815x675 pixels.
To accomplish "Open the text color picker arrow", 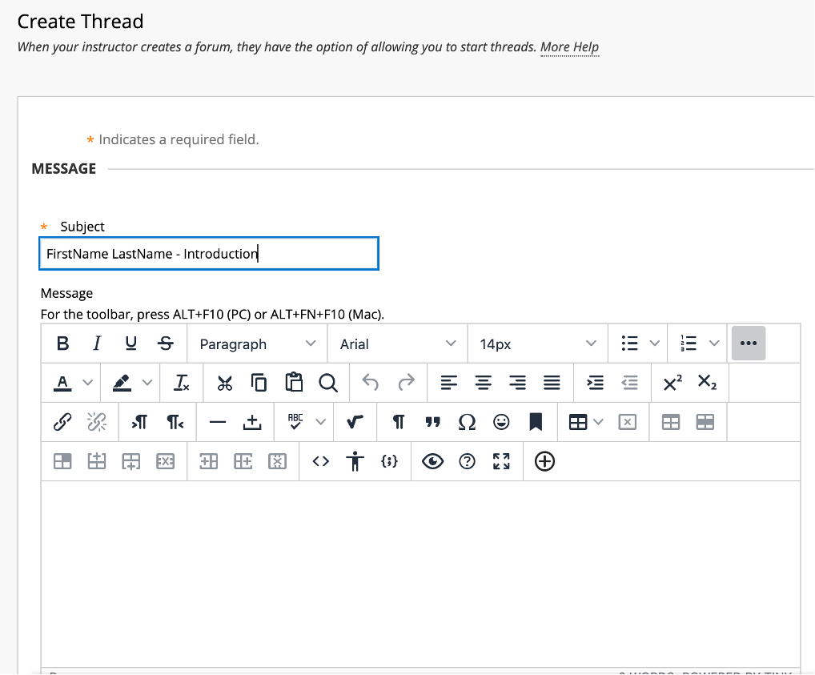I will pos(88,383).
